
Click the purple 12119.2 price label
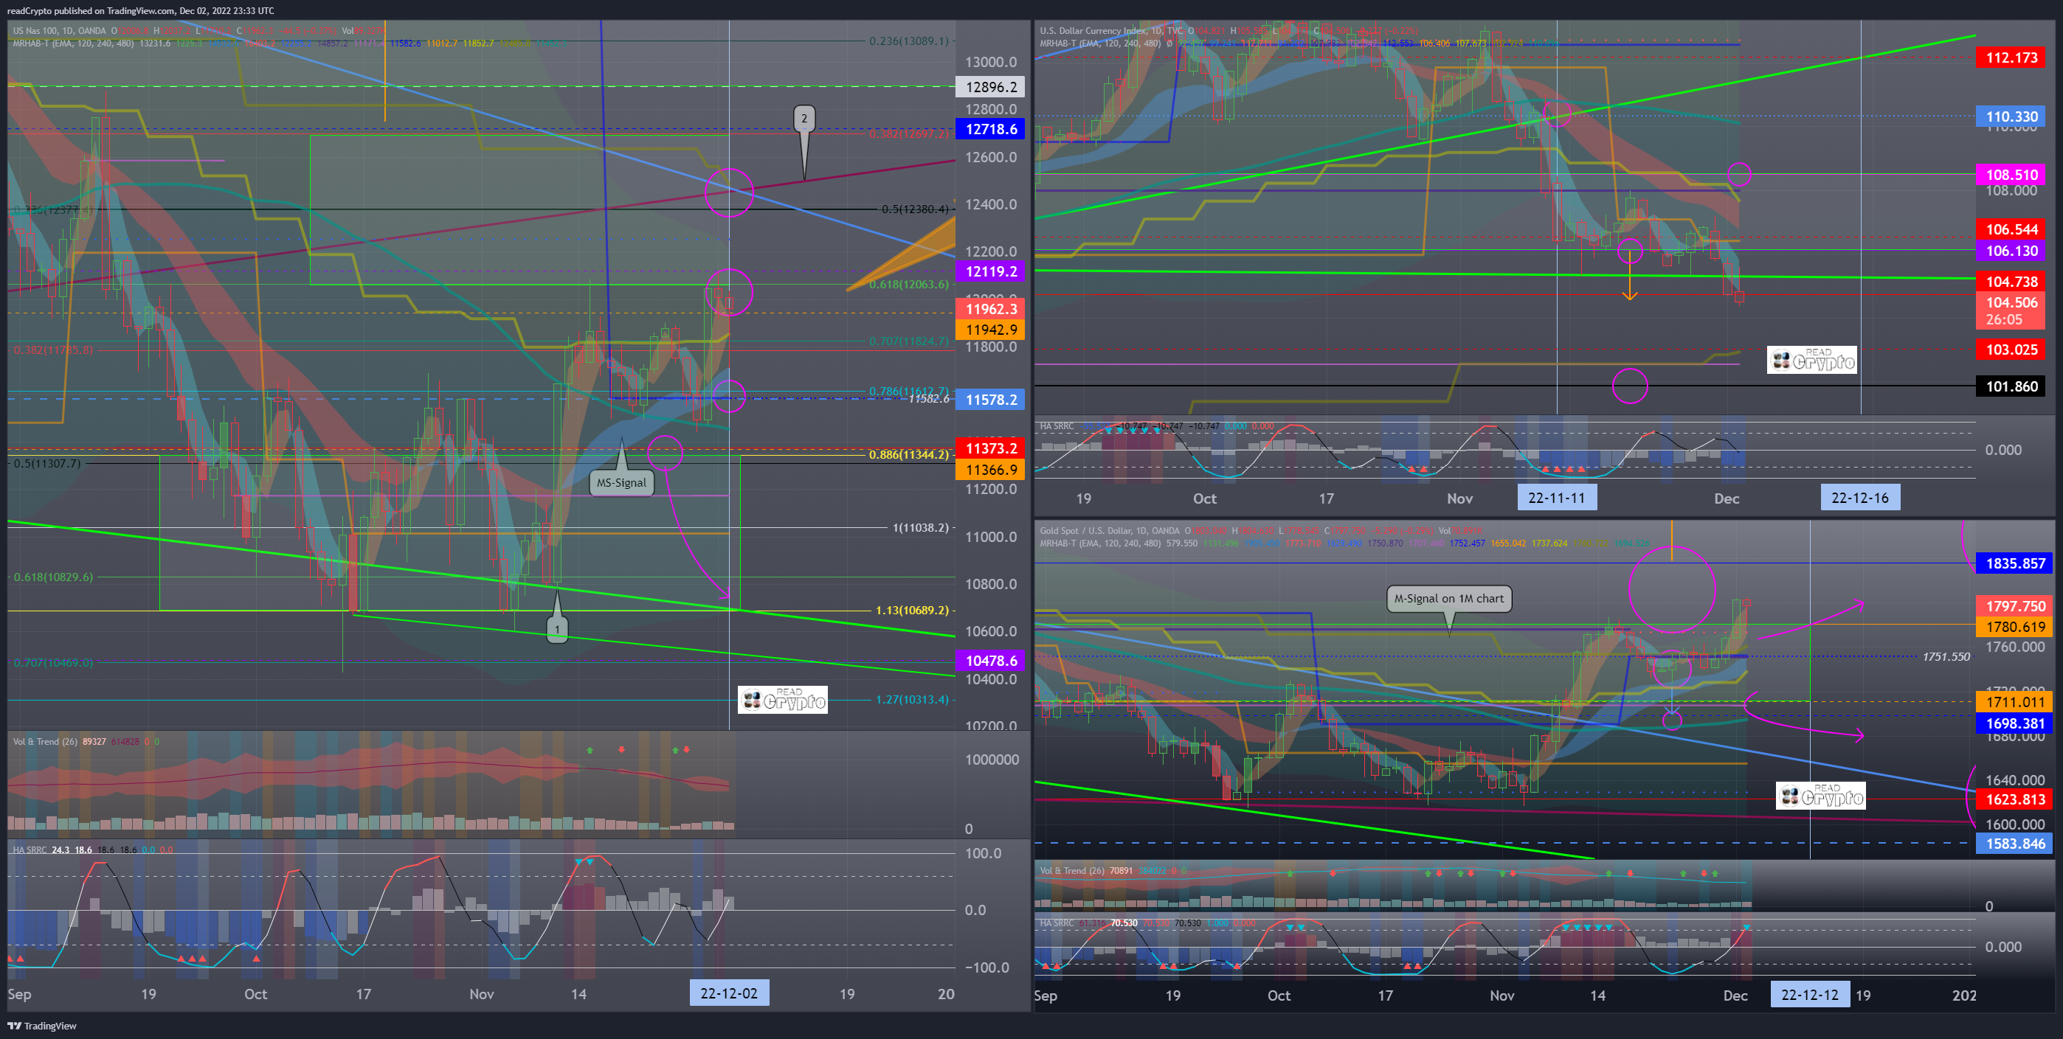tap(990, 271)
